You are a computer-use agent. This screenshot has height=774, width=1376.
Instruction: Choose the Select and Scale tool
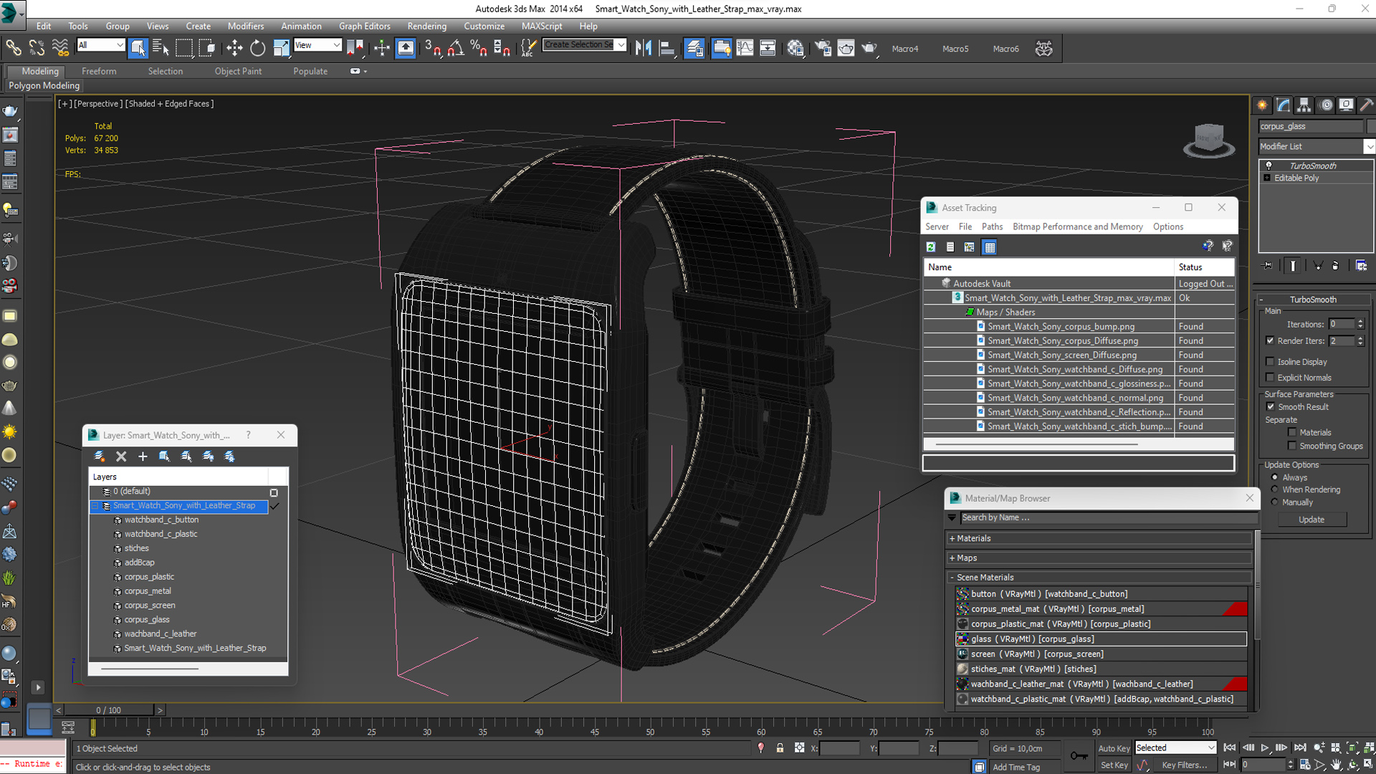click(281, 48)
